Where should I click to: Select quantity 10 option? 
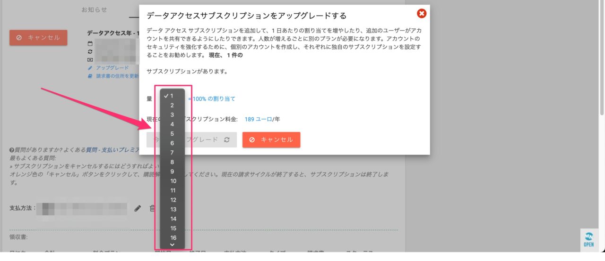(x=172, y=181)
